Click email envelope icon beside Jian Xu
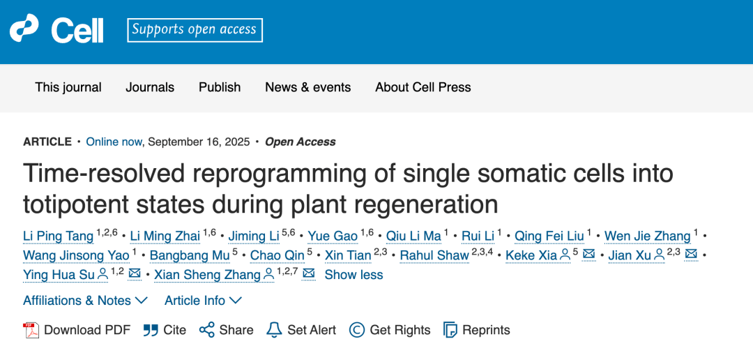This screenshot has width=753, height=346. click(691, 255)
